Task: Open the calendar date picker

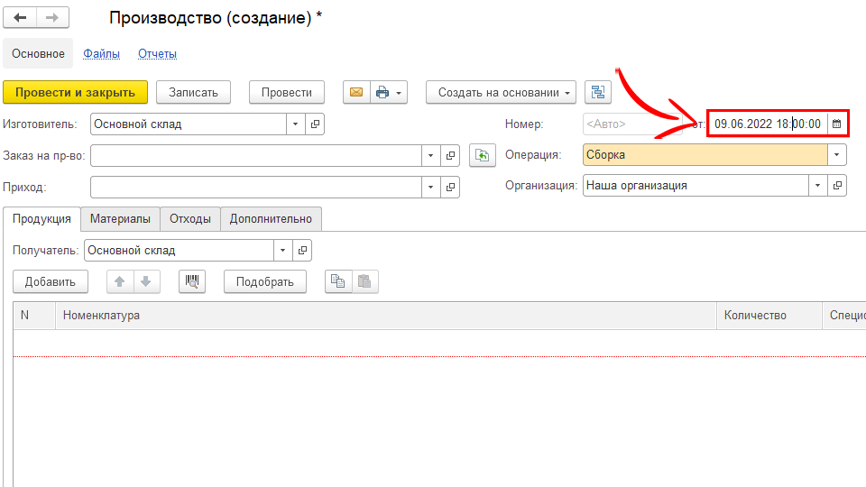Action: tap(836, 124)
